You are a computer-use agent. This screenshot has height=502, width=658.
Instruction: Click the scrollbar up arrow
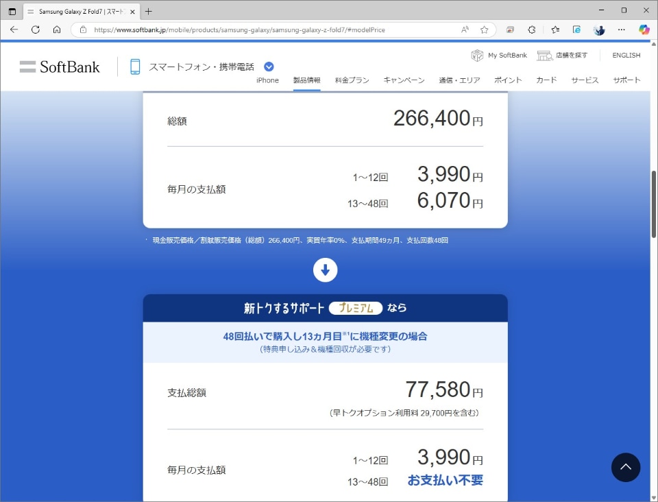point(654,44)
